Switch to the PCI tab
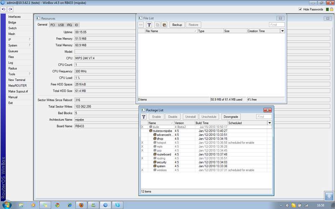This screenshot has width=335, height=209. (x=53, y=25)
